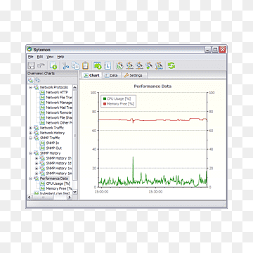
Task: Click the grey curved arrow toolbar icon
Action: point(41,65)
